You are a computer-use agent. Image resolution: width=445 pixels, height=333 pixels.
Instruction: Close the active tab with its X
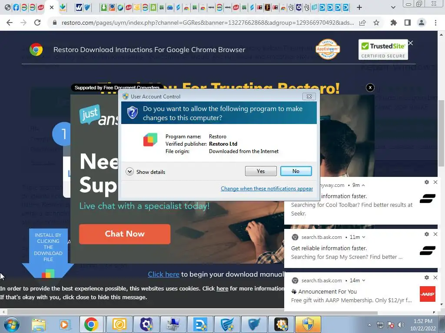click(52, 7)
